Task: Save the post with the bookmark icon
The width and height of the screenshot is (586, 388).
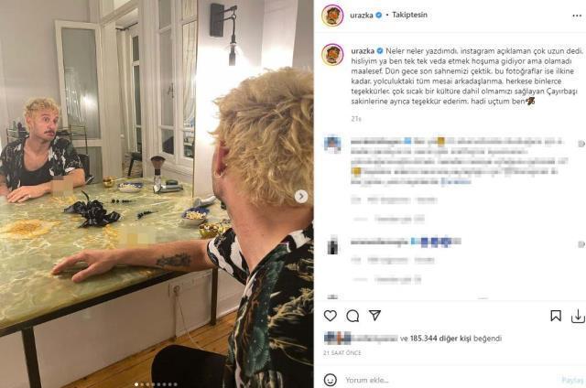Action: point(556,316)
